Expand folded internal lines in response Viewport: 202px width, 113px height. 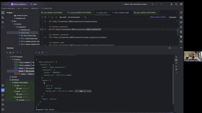tap(83, 91)
